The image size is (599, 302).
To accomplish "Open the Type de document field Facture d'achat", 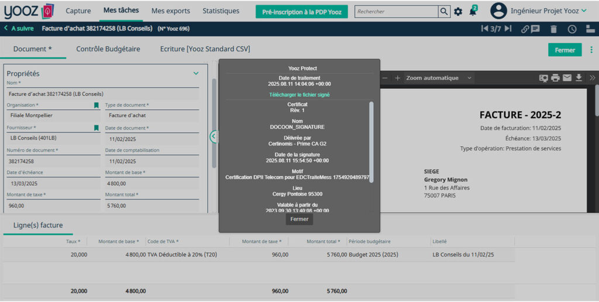I will tap(152, 116).
